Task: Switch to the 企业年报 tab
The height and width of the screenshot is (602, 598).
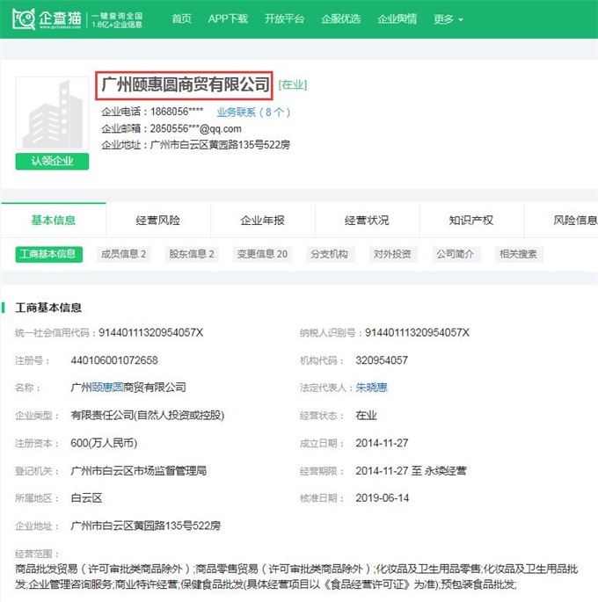Action: pyautogui.click(x=262, y=221)
